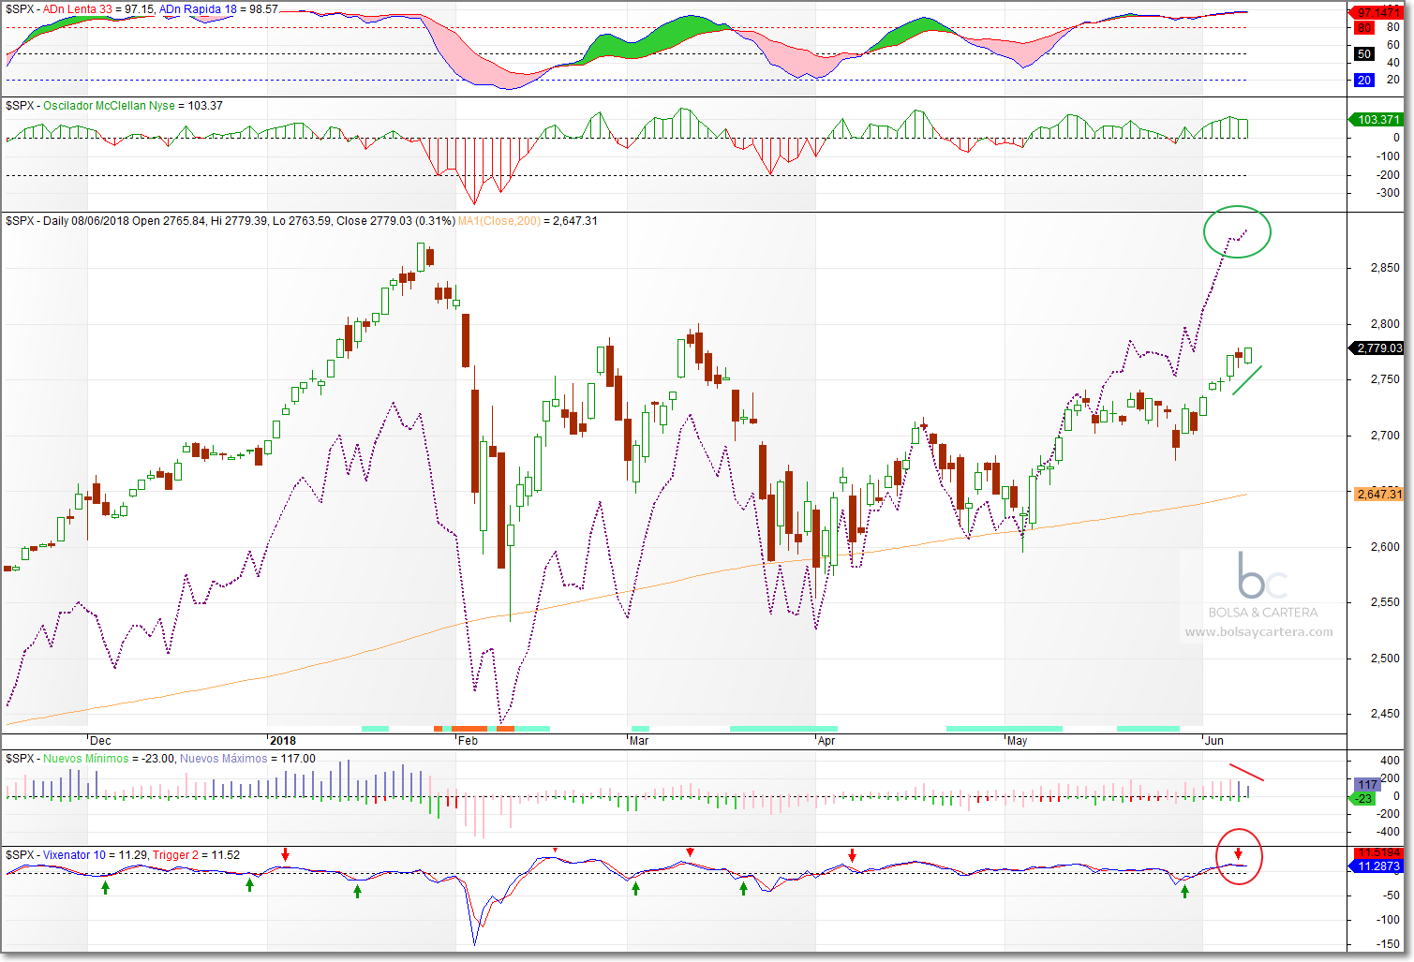Click the -100 McClellan oscillator axis label

(x=1389, y=156)
